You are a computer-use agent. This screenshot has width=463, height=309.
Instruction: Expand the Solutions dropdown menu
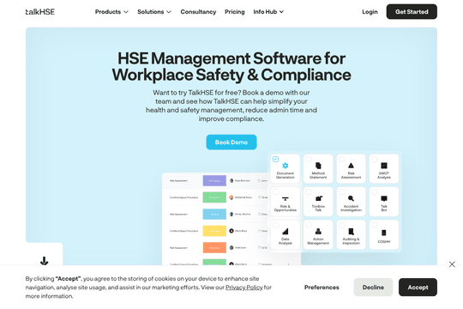[154, 12]
